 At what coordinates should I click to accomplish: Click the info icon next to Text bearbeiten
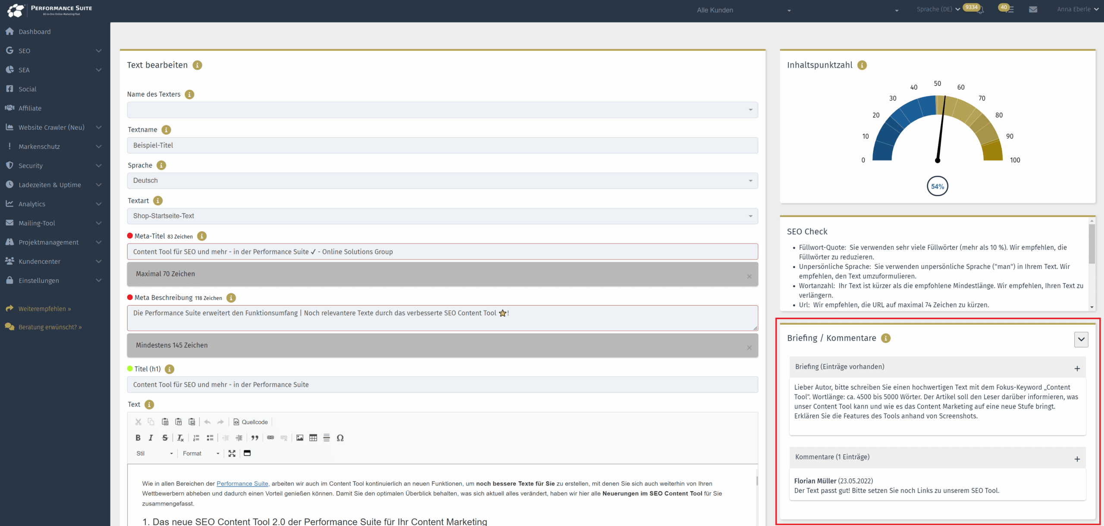coord(197,65)
